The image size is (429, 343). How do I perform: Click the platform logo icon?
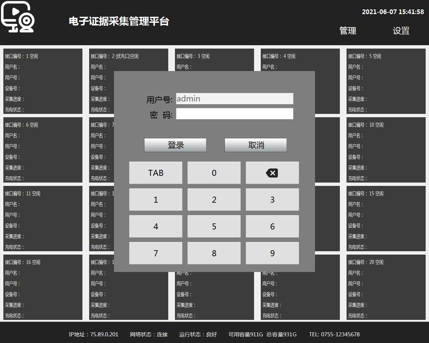pyautogui.click(x=18, y=17)
